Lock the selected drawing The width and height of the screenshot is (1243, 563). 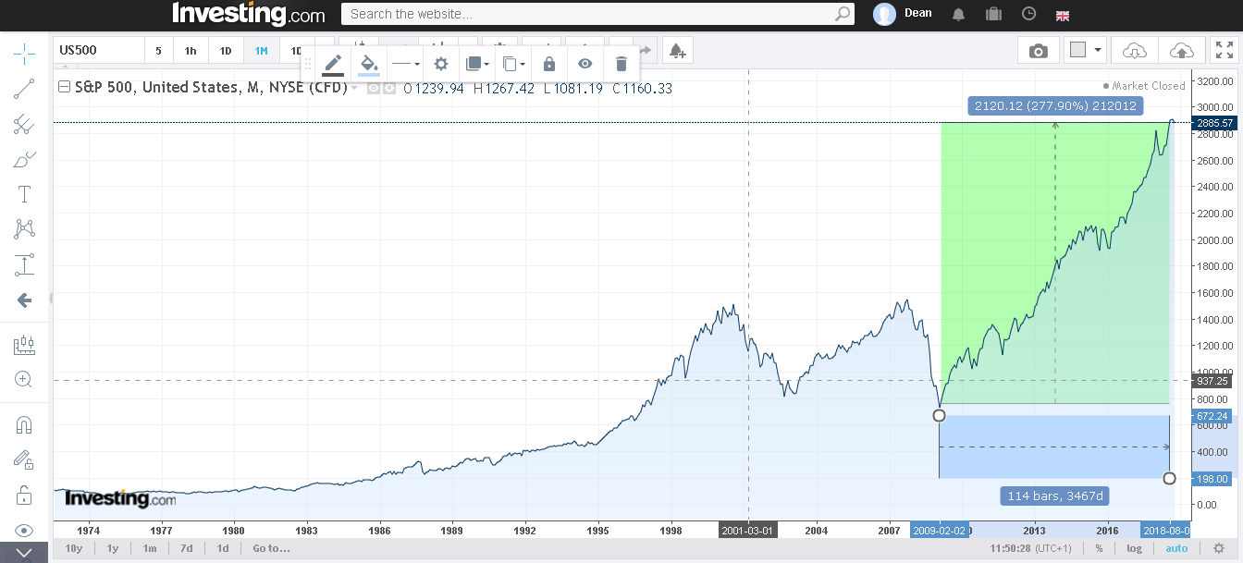pyautogui.click(x=549, y=64)
